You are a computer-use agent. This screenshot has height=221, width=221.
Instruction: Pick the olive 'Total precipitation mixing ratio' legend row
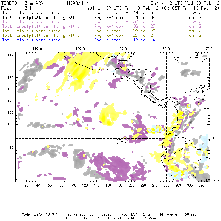click(102, 35)
